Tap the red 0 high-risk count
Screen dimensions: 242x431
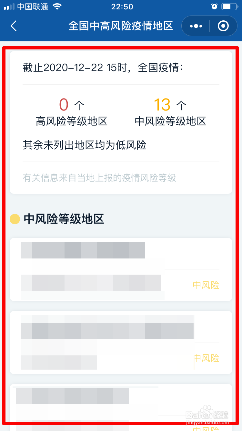click(x=64, y=105)
